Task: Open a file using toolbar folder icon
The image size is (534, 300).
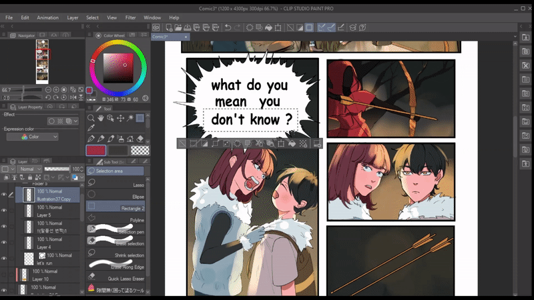Action: (x=178, y=27)
